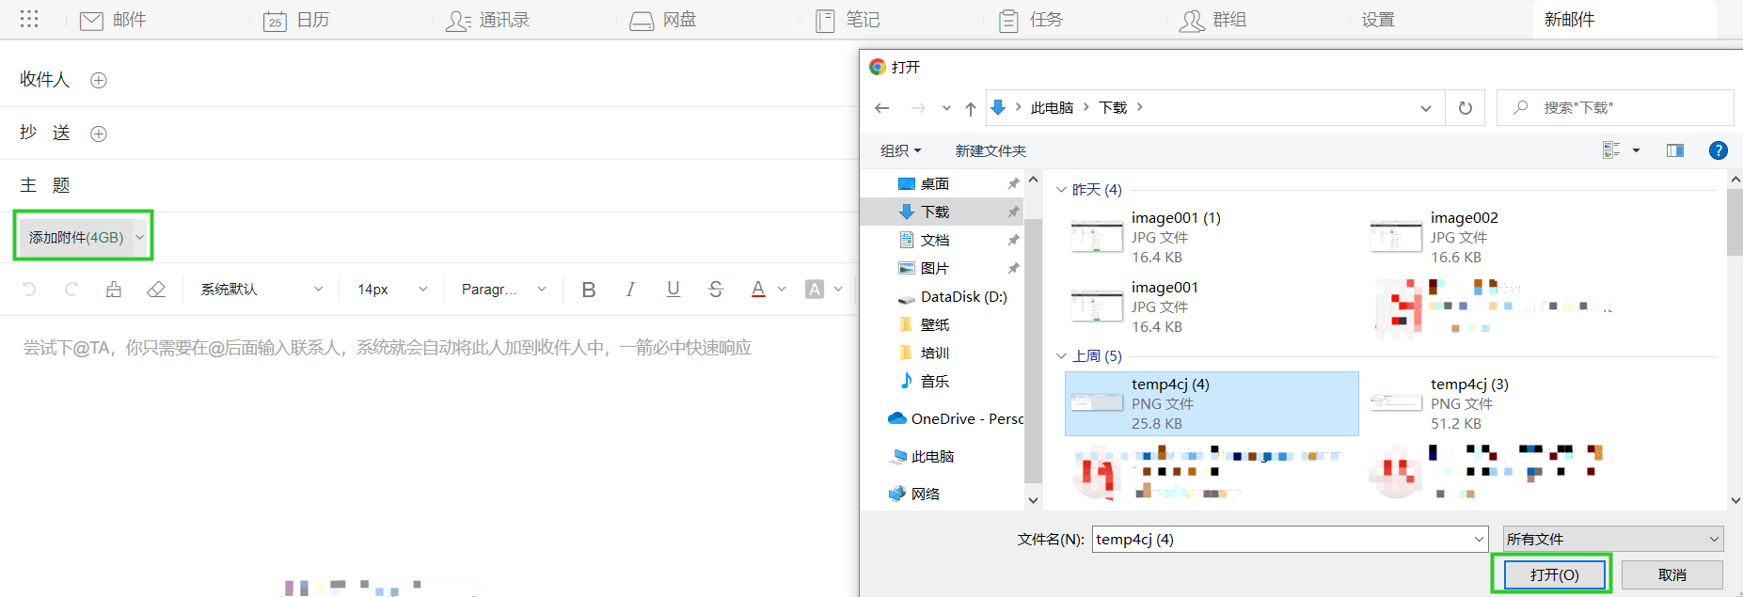Click 此电脑 in the address path
Viewport: 1743px width, 597px height.
coord(1052,108)
